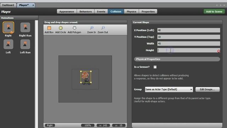The width and height of the screenshot is (227, 128).
Task: Select the Left Run animation thumbnail
Action: tap(25, 44)
